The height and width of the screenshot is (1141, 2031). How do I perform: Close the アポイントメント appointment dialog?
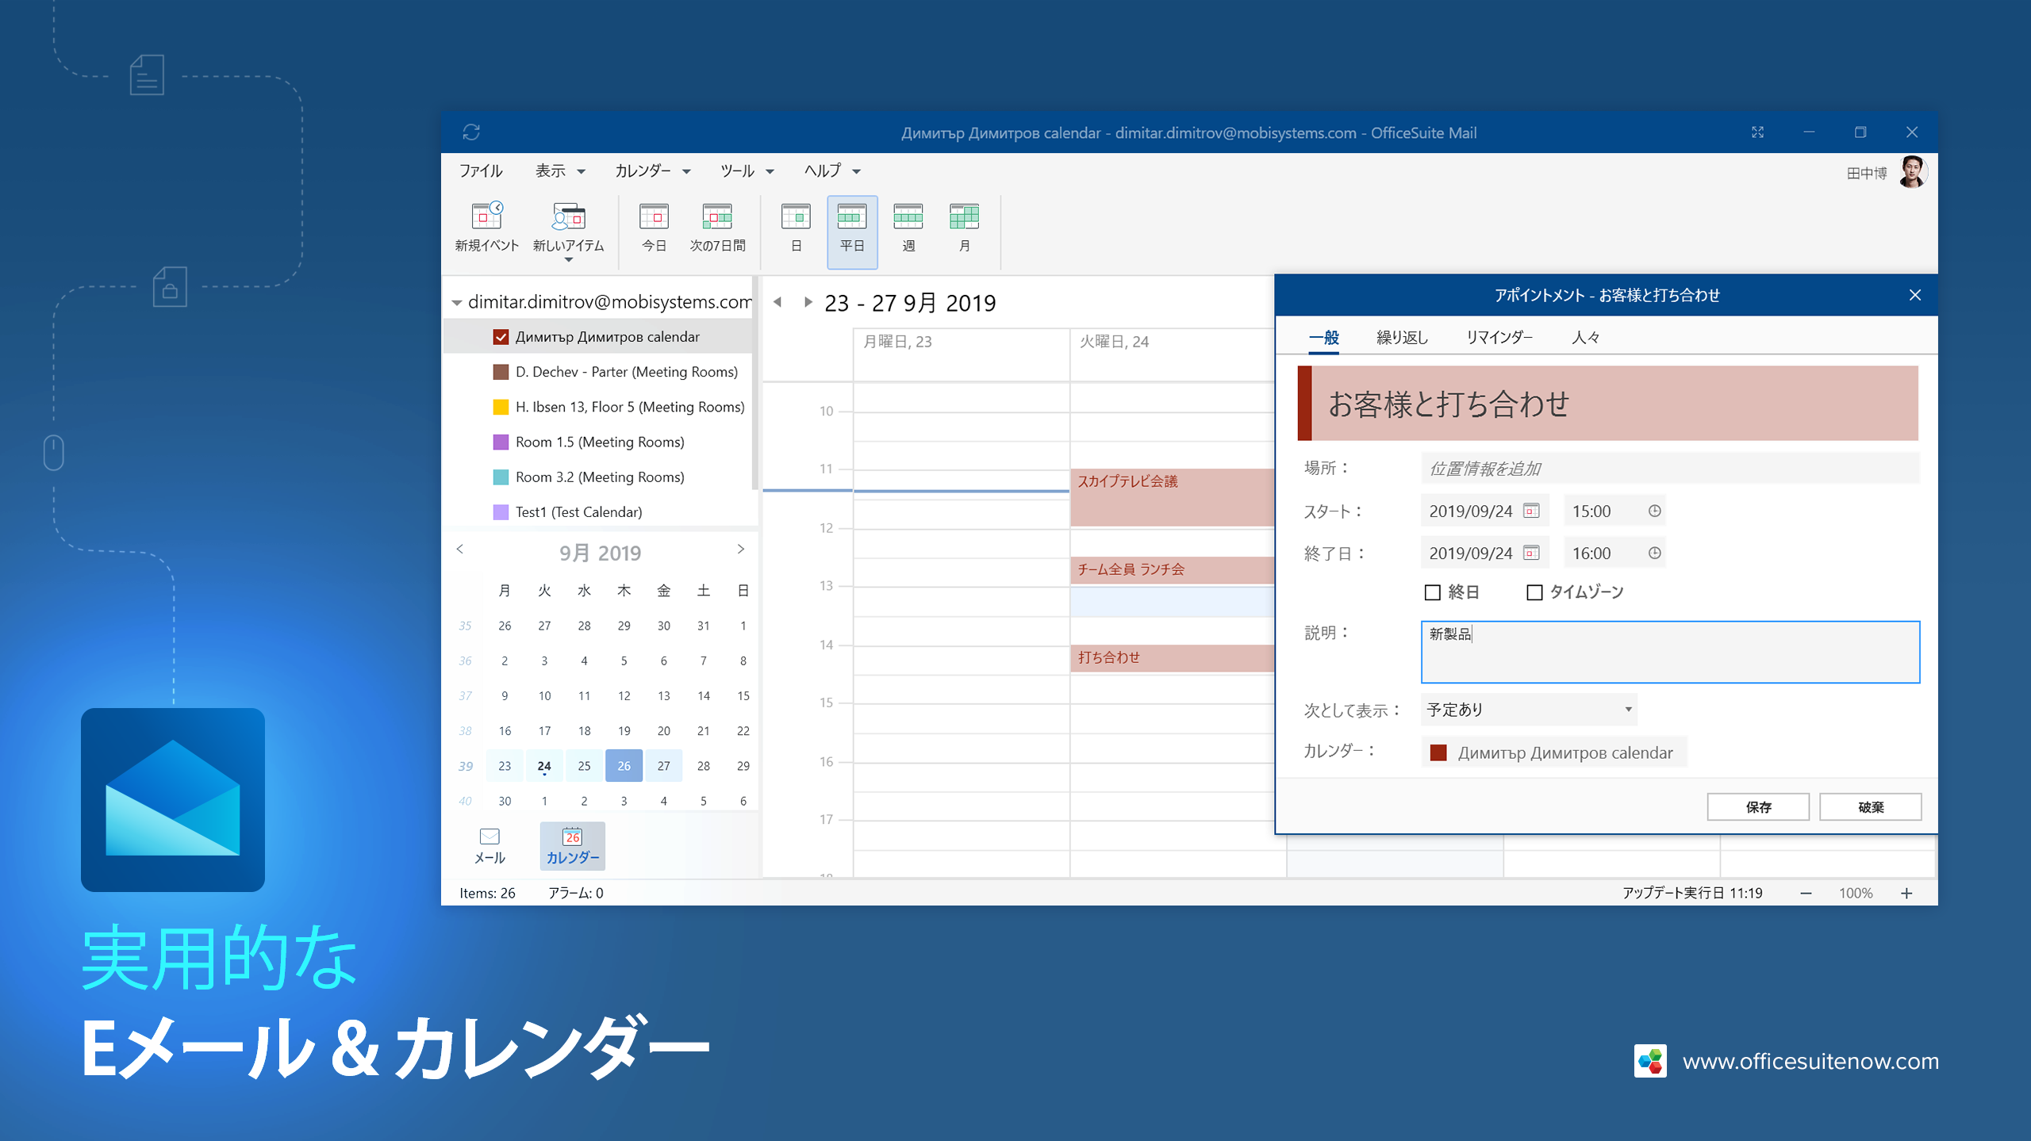pos(1915,295)
